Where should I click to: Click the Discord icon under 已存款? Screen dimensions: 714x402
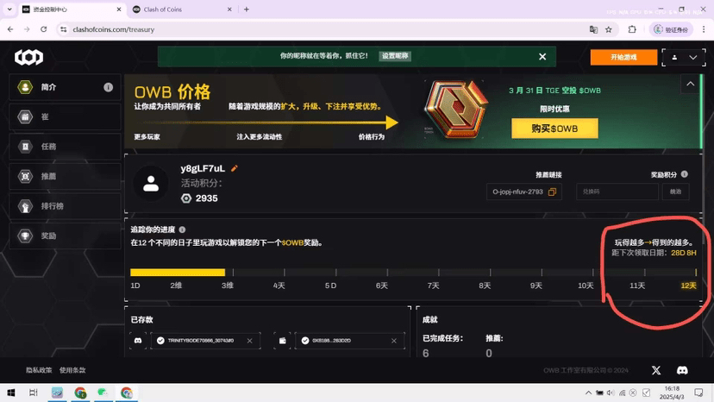(x=138, y=341)
